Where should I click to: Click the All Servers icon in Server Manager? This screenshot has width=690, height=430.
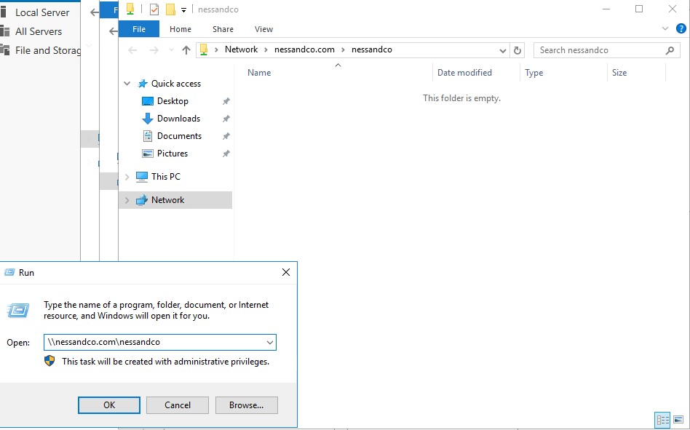4,31
